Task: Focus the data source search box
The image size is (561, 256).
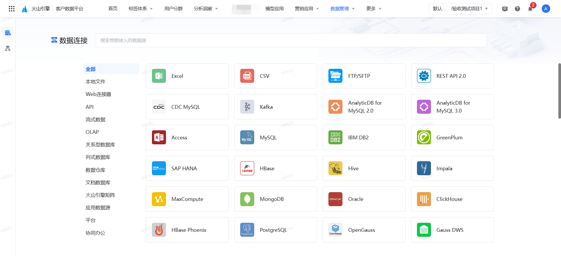Action: 291,40
